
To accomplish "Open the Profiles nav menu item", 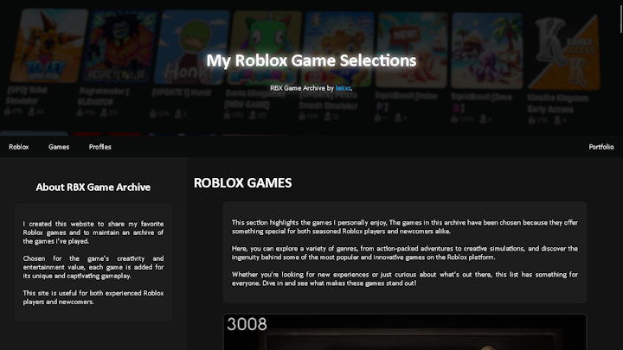I will 100,147.
